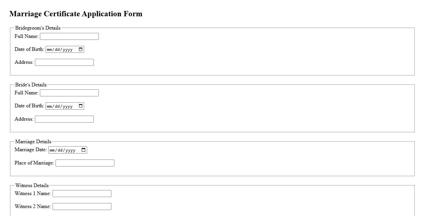This screenshot has width=425, height=216.
Task: Select day segment of Bride's Date of Birth
Action: 57,106
